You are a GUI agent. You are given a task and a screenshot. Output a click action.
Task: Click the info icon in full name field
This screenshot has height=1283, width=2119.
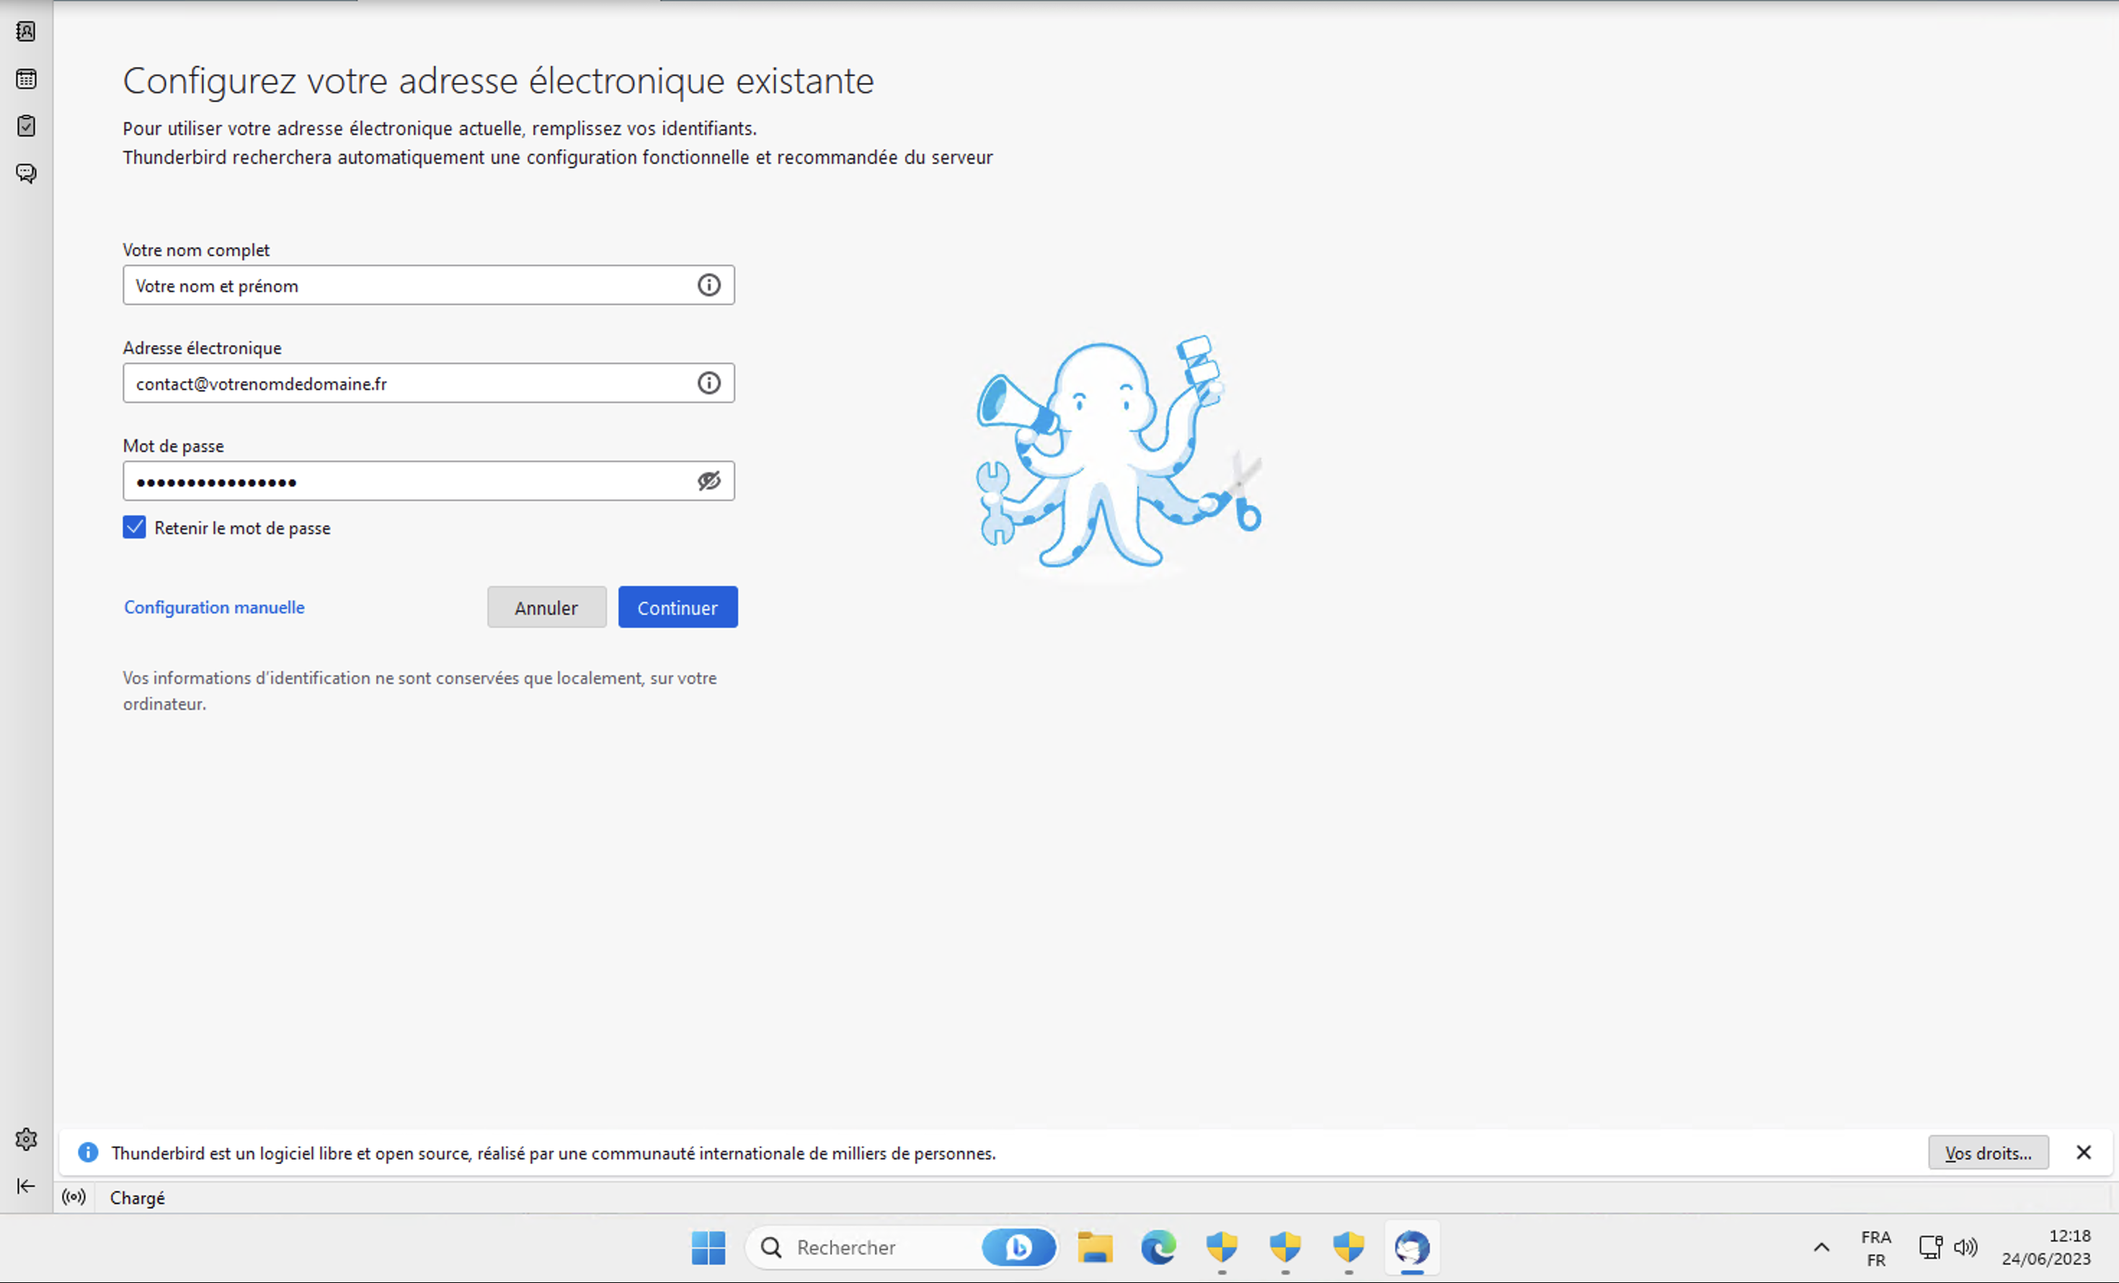(x=708, y=285)
